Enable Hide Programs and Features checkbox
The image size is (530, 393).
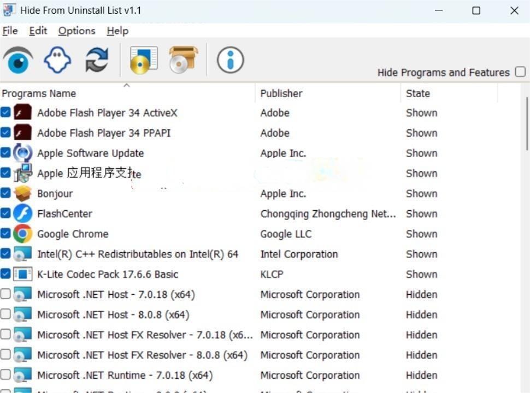click(520, 72)
